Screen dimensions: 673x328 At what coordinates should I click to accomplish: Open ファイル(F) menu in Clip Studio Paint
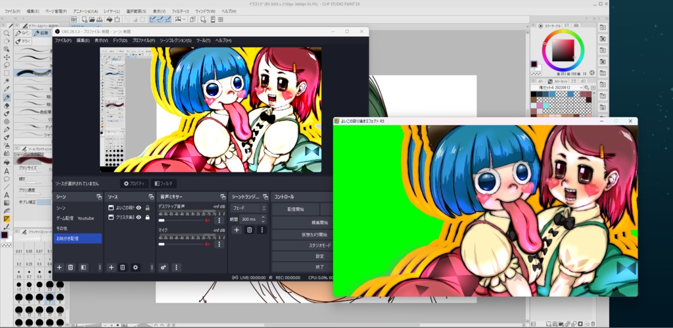point(12,11)
